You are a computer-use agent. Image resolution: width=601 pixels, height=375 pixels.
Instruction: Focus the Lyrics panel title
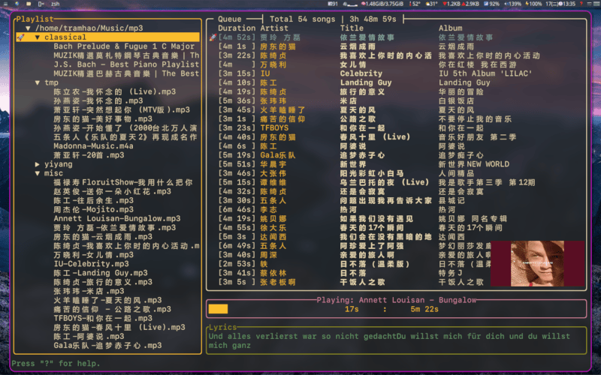(x=222, y=327)
